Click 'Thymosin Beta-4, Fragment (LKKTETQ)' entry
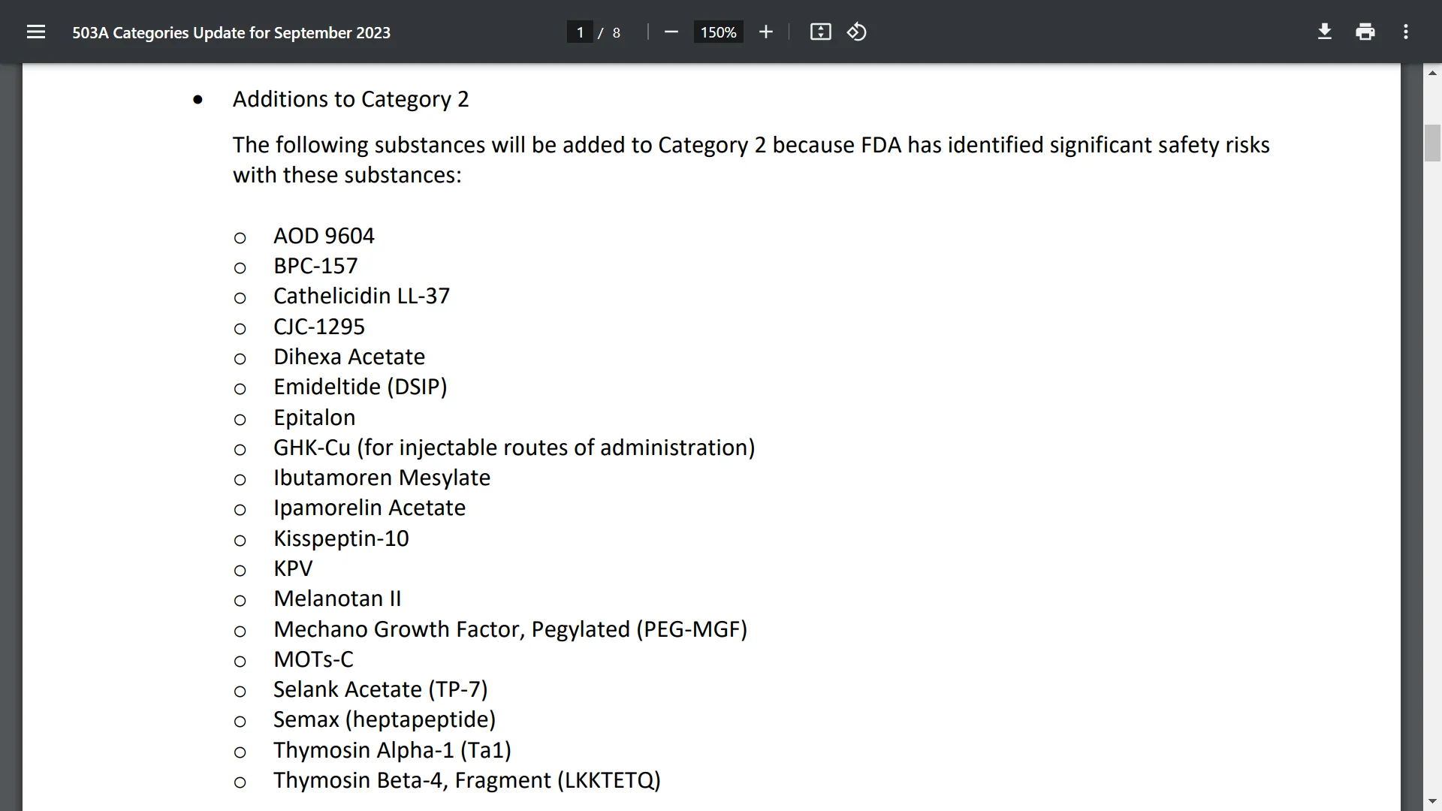Screen dimensions: 1442x811 [467, 780]
